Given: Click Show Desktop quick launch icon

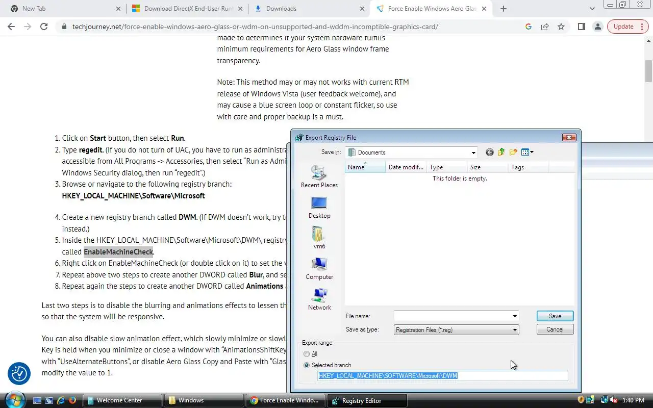Looking at the screenshot, I should tap(38, 400).
